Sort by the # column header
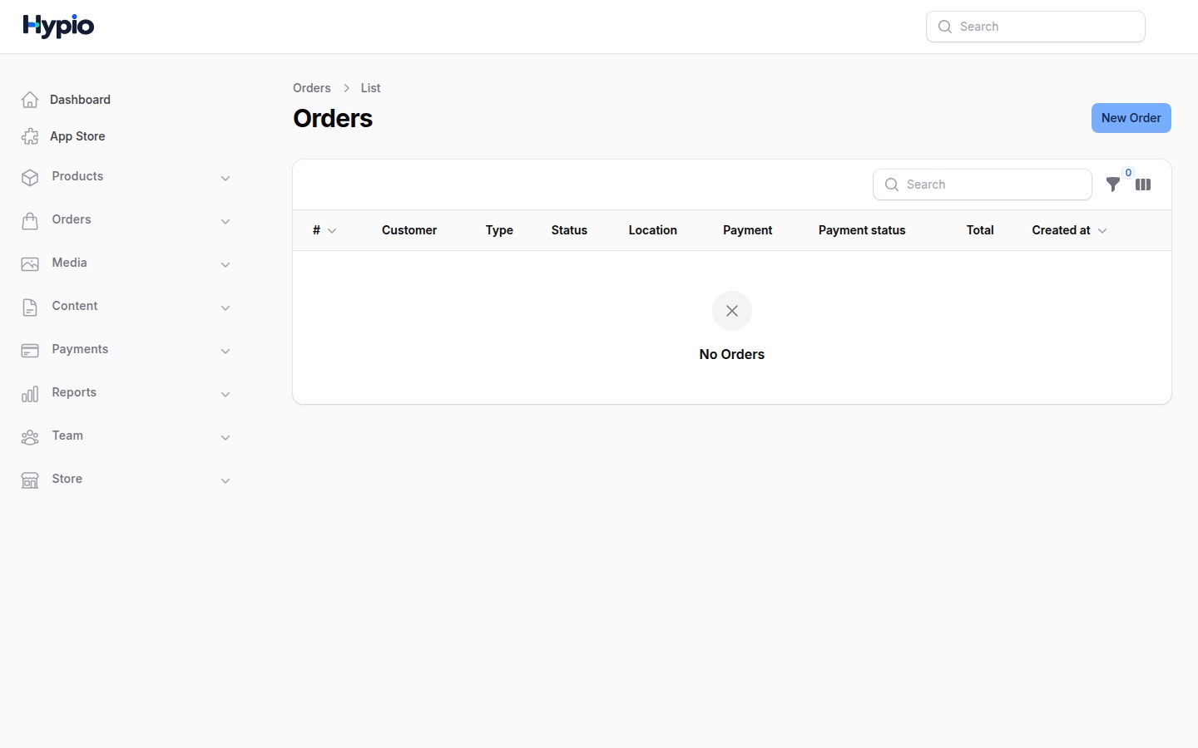The image size is (1198, 748). pyautogui.click(x=324, y=230)
